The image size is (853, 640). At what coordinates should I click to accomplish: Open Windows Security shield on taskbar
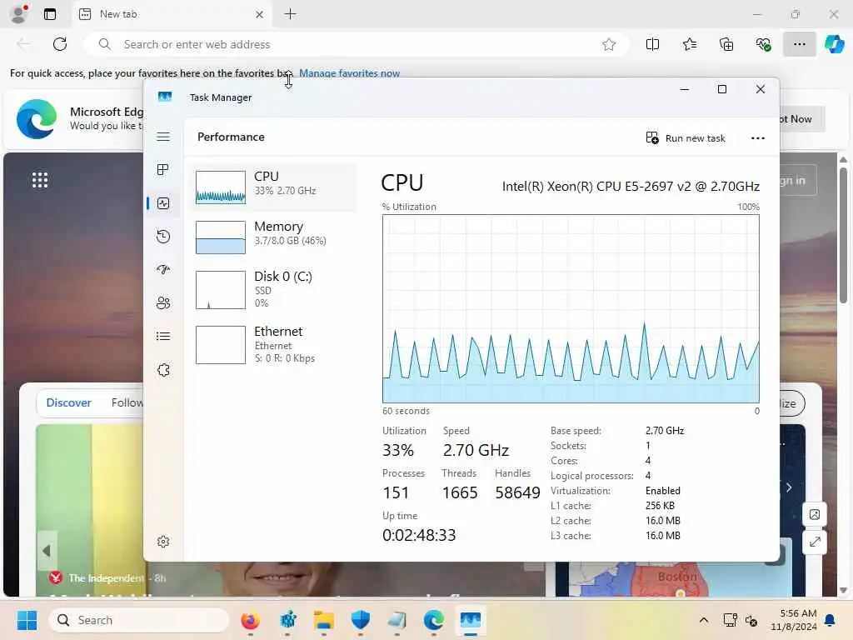click(360, 620)
